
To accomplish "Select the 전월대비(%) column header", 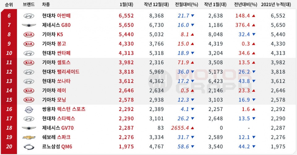I will (x=186, y=5).
